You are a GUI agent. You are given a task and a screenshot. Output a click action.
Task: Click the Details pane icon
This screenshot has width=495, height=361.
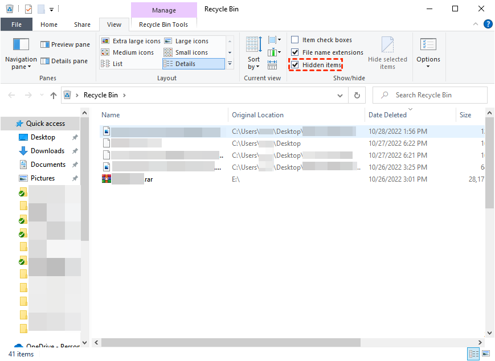click(45, 61)
